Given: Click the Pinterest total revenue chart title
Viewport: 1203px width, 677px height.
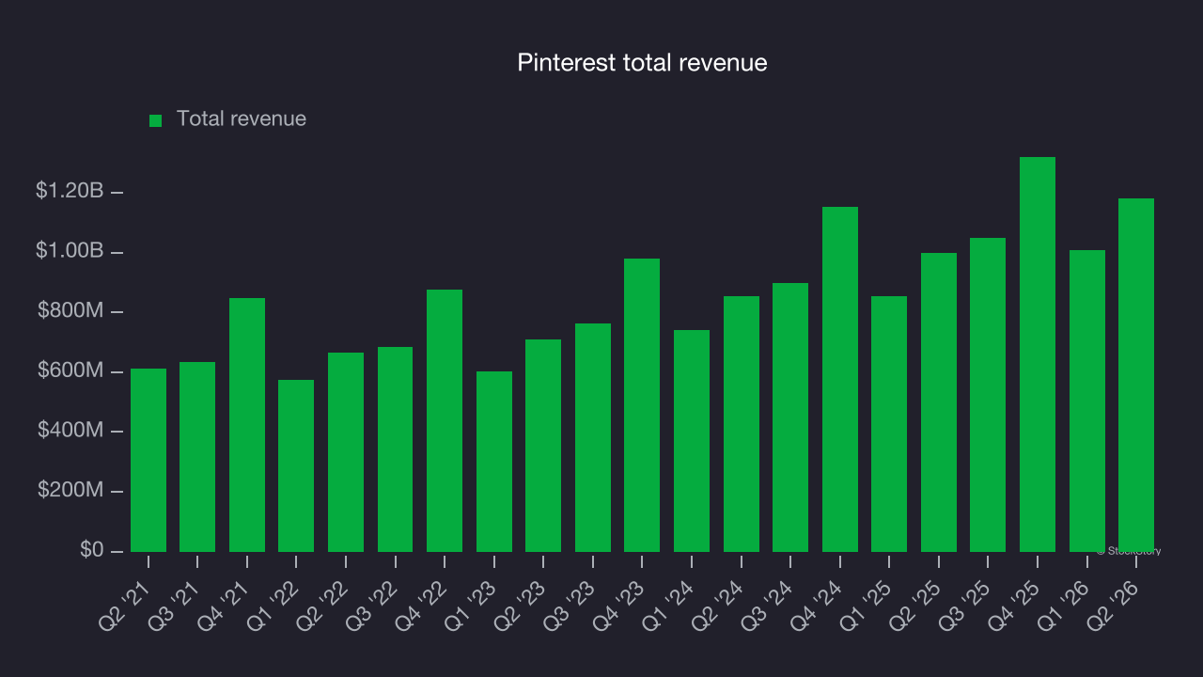Looking at the screenshot, I should click(x=642, y=63).
